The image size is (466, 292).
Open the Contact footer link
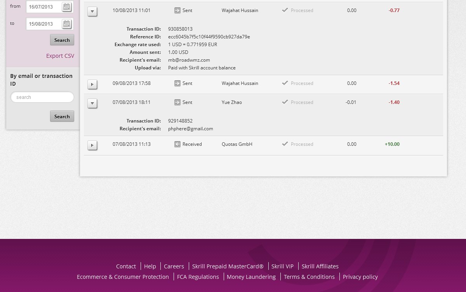126,266
